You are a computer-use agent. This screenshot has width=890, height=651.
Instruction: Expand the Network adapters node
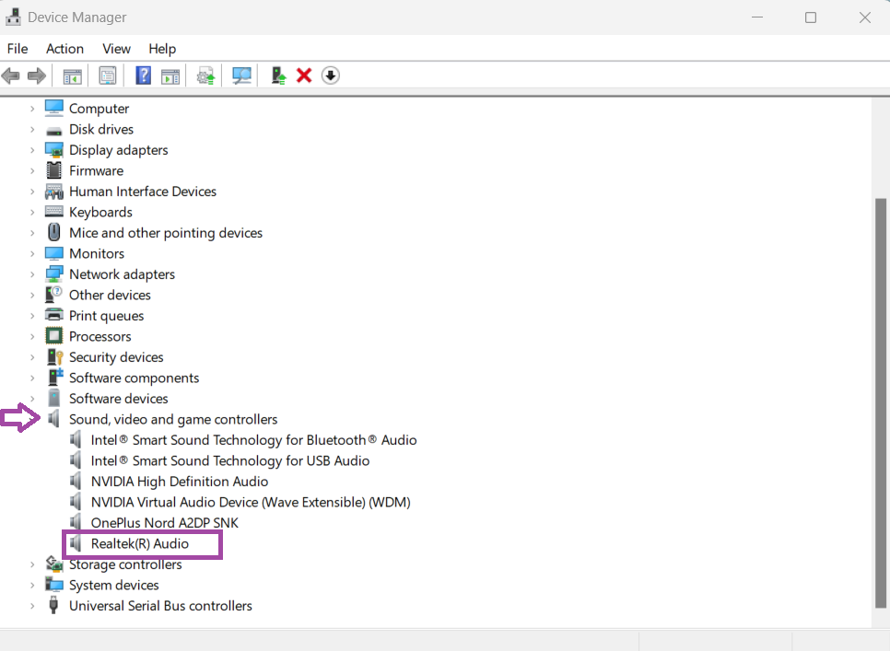point(32,274)
